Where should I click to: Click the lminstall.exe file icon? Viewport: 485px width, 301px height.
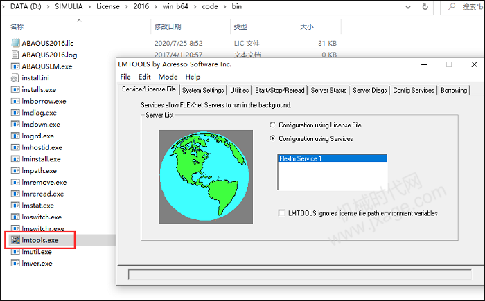[x=15, y=159]
